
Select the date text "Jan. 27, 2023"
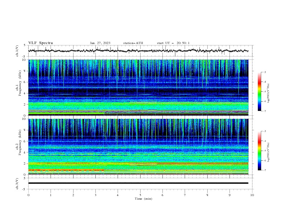pos(100,43)
